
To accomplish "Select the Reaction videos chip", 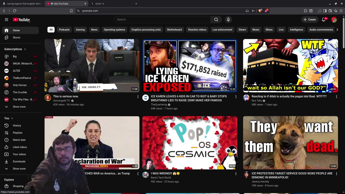I will [x=197, y=30].
